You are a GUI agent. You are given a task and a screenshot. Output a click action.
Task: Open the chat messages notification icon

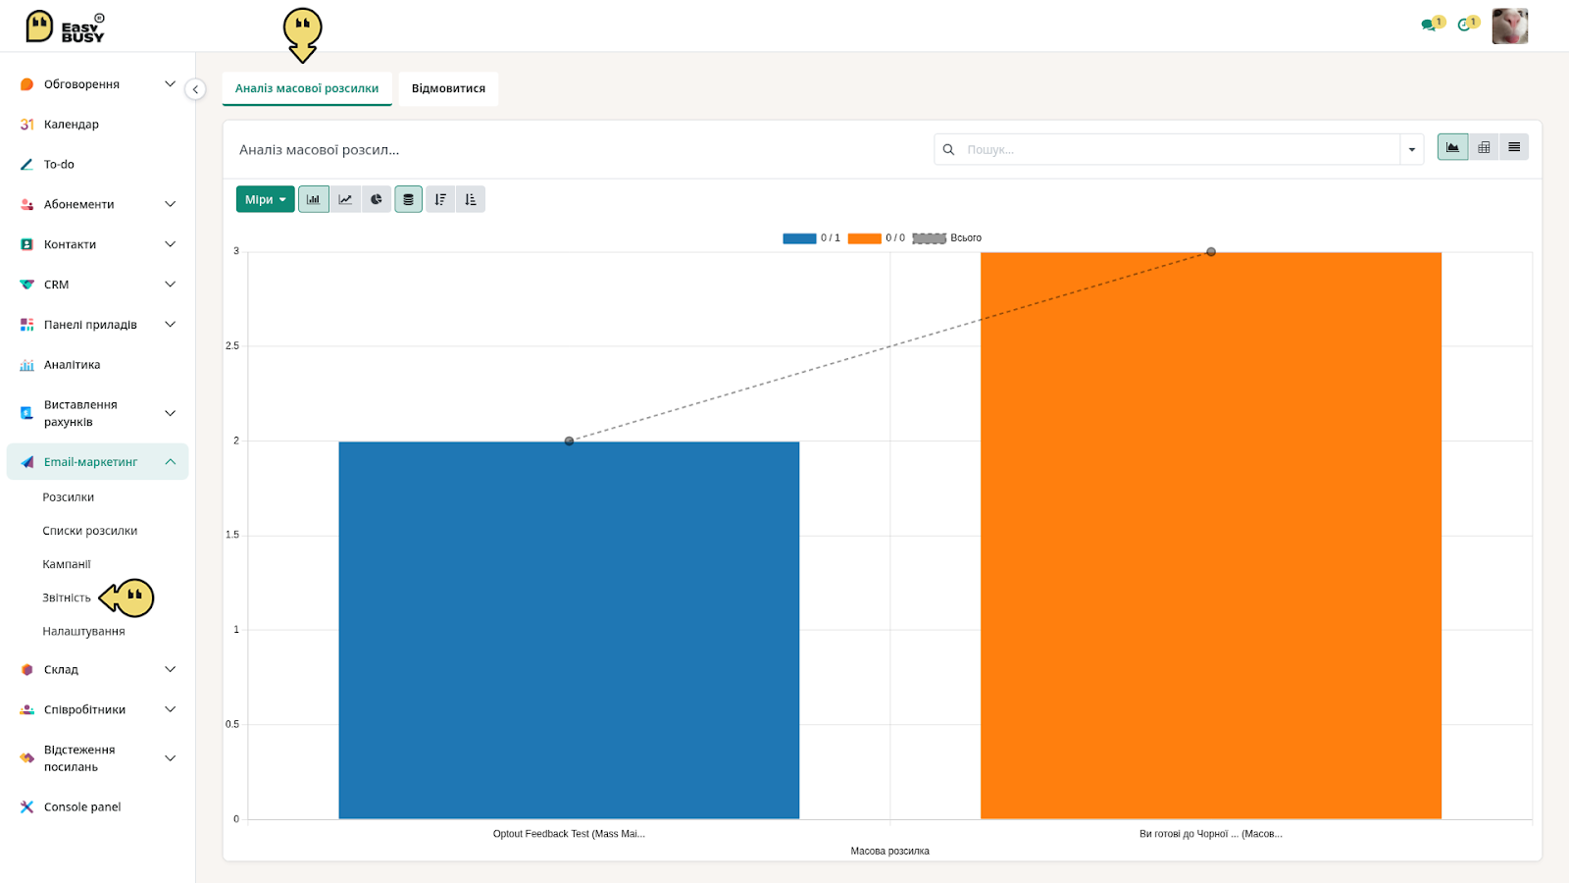(1431, 24)
